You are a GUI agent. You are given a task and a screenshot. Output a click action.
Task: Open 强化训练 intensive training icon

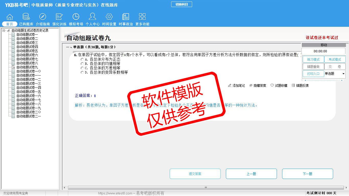(59, 17)
